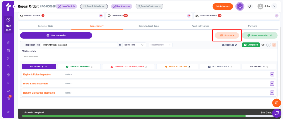
Task: Open the user menu chevron beside John
Action: (274, 6)
